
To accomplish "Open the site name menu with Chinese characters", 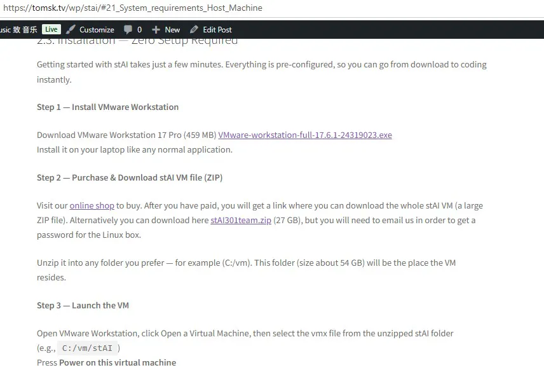I will click(18, 29).
